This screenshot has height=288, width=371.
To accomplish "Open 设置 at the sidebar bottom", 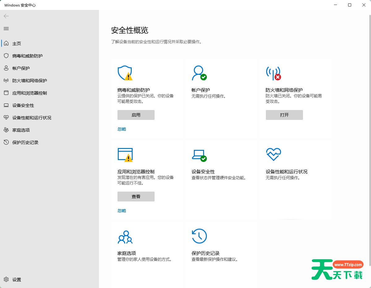I will click(17, 280).
